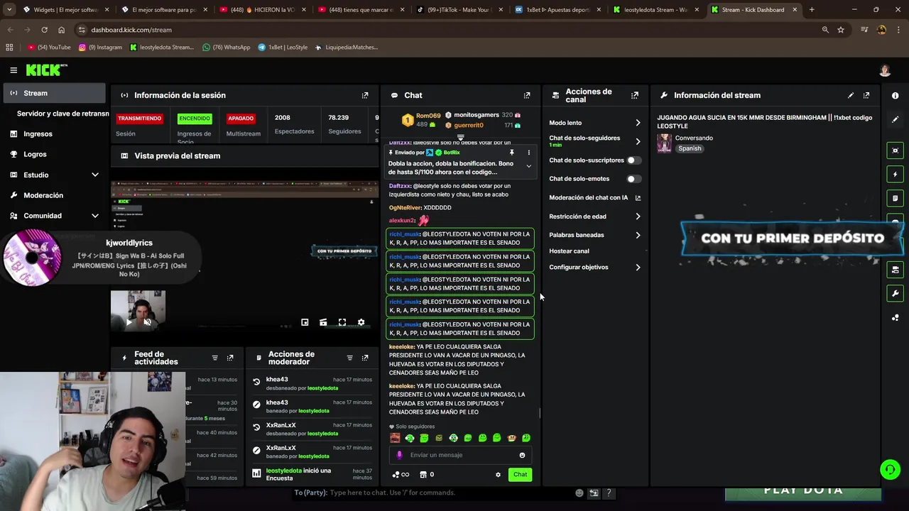Expand Configurar objetivos options
Image resolution: width=909 pixels, height=511 pixels.
(638, 268)
